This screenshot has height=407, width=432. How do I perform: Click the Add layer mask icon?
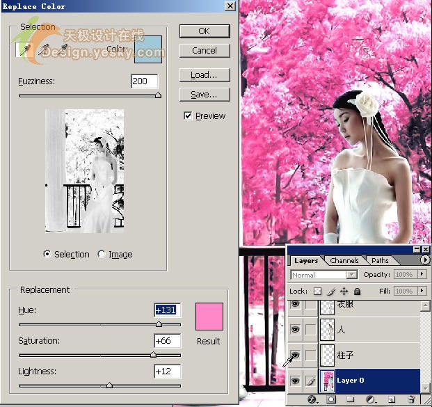point(331,399)
